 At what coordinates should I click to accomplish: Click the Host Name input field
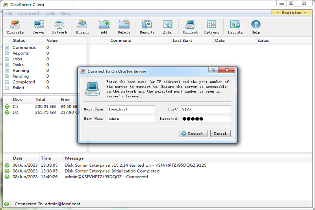[x=131, y=109]
